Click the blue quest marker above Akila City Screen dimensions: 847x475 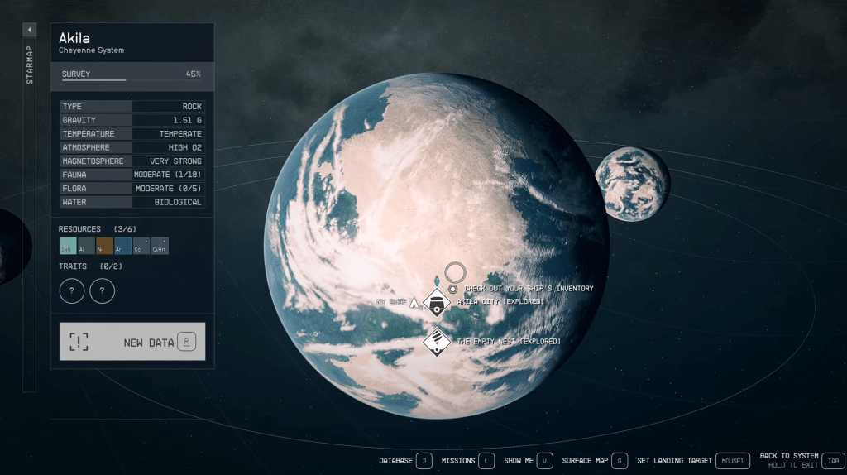pyautogui.click(x=437, y=281)
